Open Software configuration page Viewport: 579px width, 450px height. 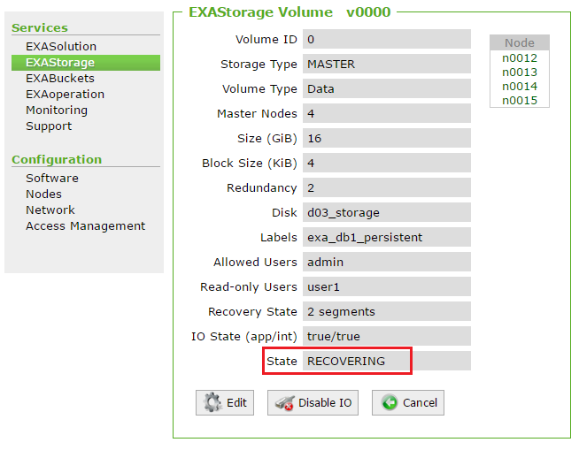click(x=52, y=179)
